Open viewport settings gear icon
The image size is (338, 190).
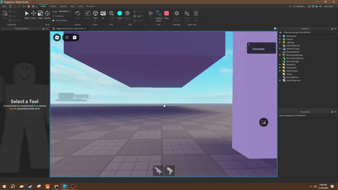click(275, 28)
